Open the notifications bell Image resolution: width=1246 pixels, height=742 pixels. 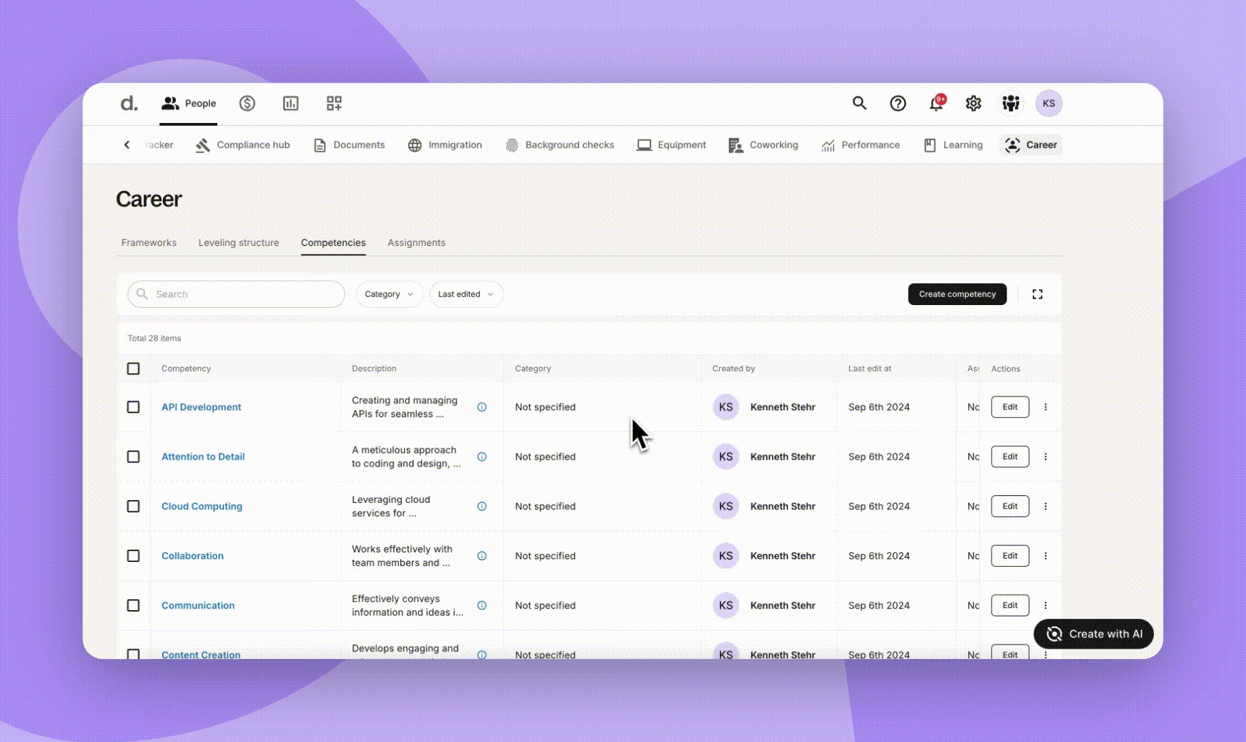[x=937, y=103]
